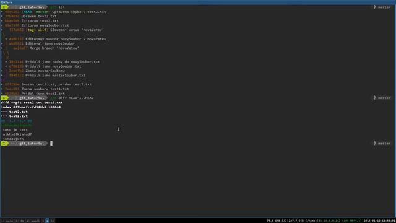
Task: Click the git_tutorial segment before diff command
Action: click(32, 98)
